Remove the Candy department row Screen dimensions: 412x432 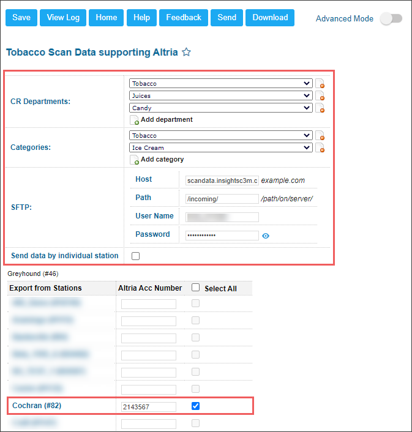pos(320,108)
